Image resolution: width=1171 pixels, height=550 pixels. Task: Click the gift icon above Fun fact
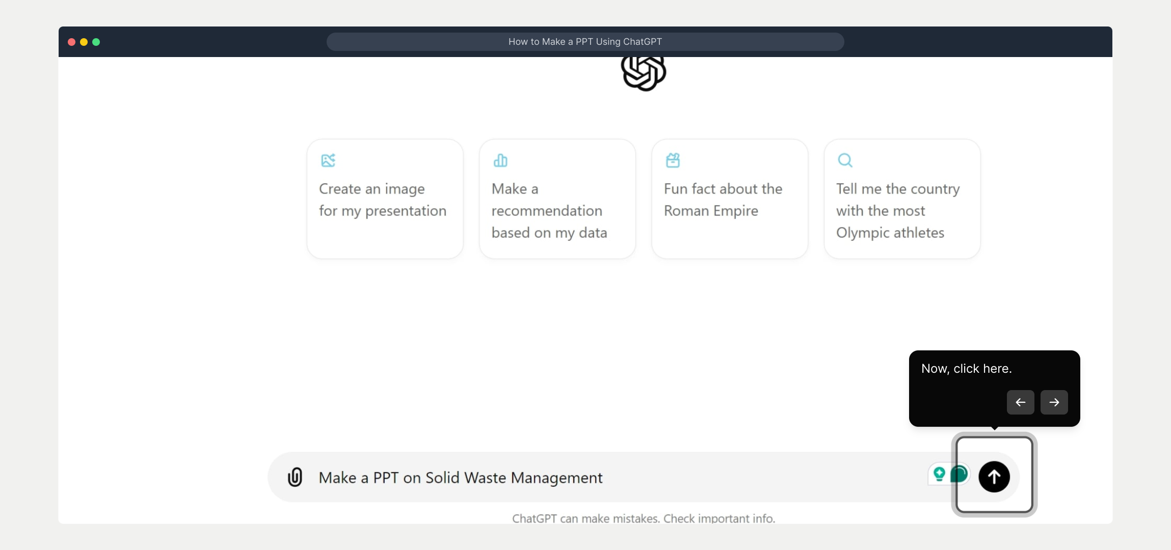pos(673,160)
